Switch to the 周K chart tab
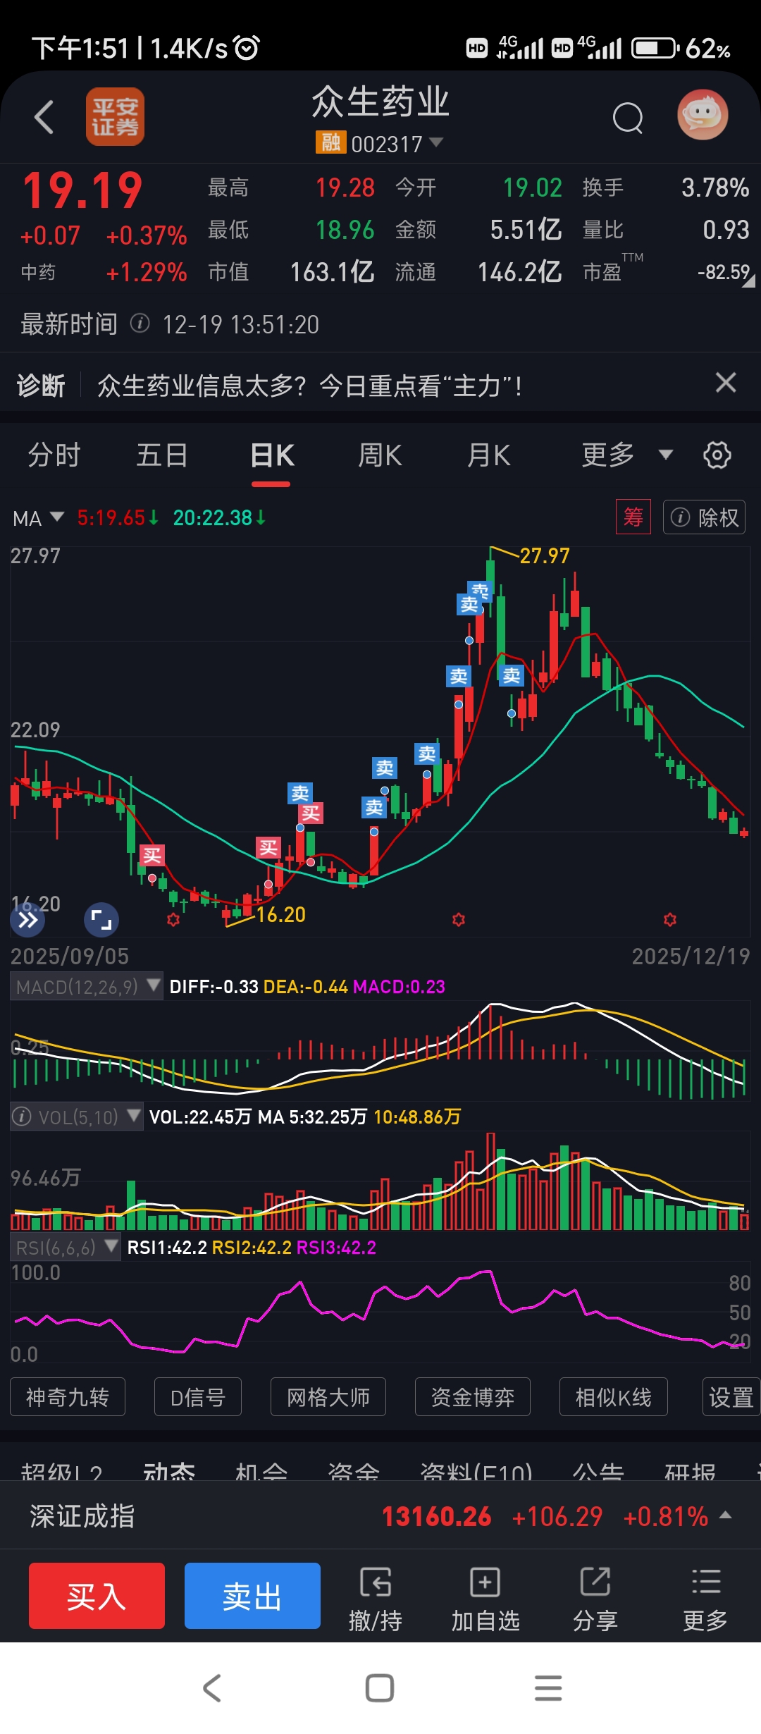The width and height of the screenshot is (761, 1734). pyautogui.click(x=380, y=455)
